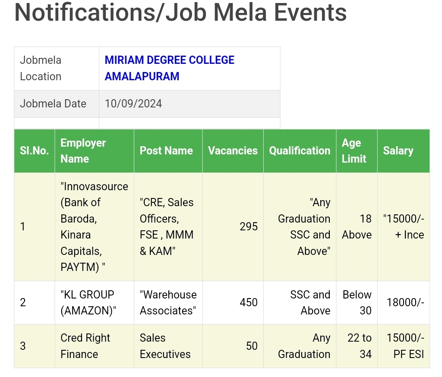This screenshot has height=377, width=442.
Task: Select serial number 2 cell
Action: [35, 303]
